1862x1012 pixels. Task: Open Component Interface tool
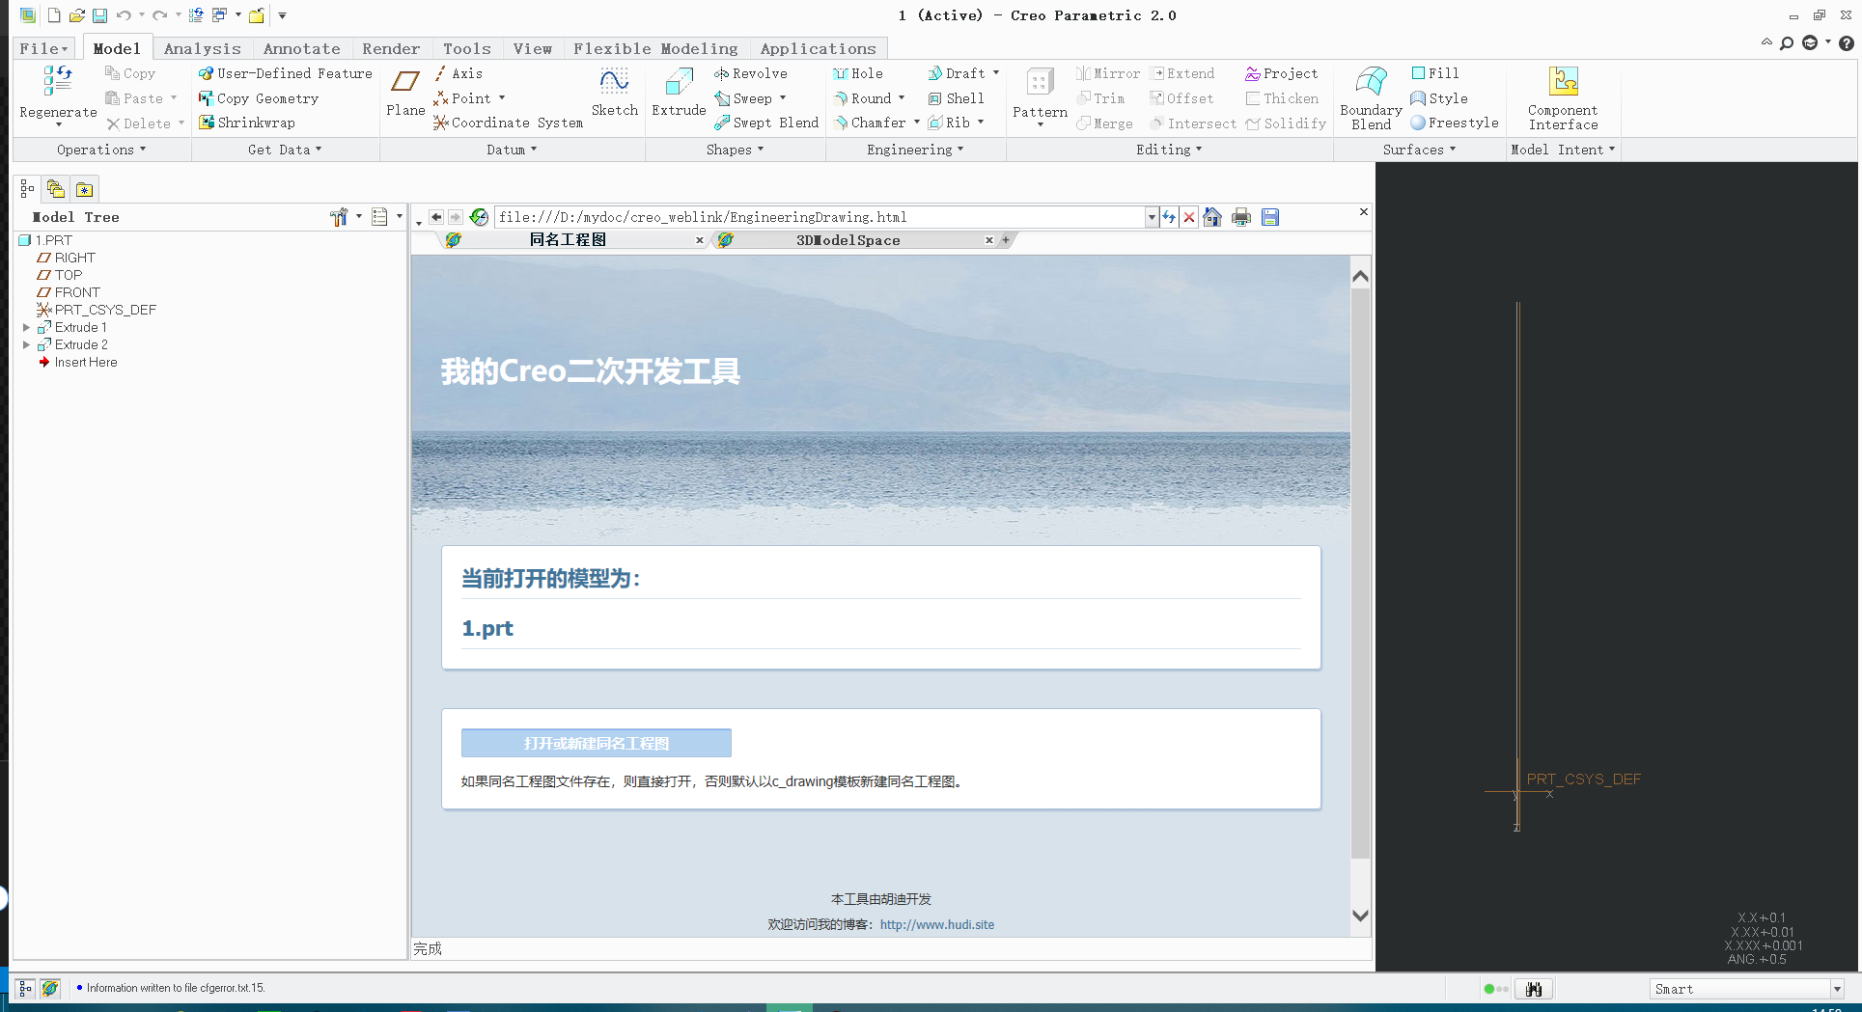[x=1564, y=98]
